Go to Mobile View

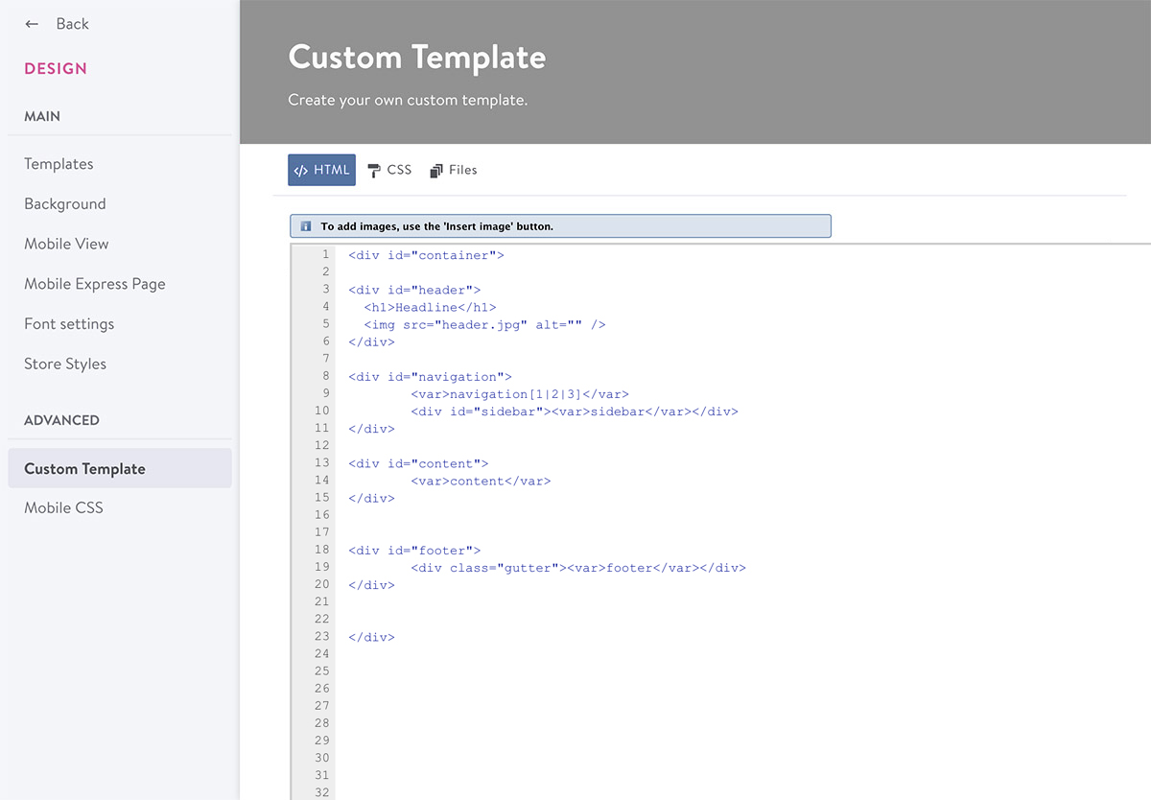[x=66, y=244]
